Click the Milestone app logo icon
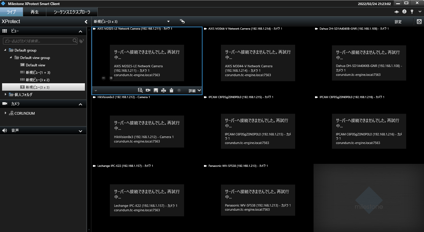 click(4, 4)
